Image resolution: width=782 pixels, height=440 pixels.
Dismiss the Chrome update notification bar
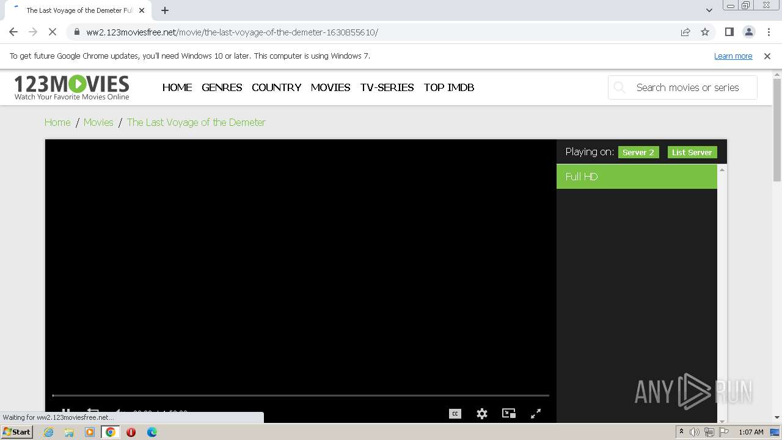[x=767, y=56]
